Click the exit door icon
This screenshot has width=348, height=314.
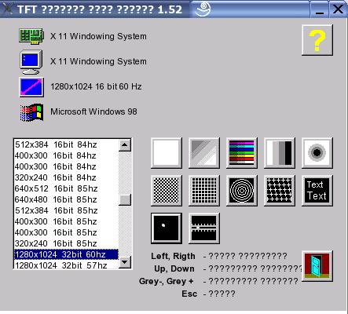(x=317, y=266)
